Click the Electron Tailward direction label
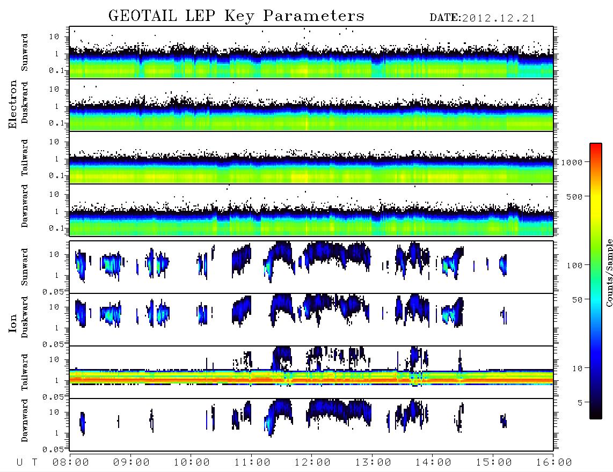This screenshot has height=472, width=613. tap(25, 158)
